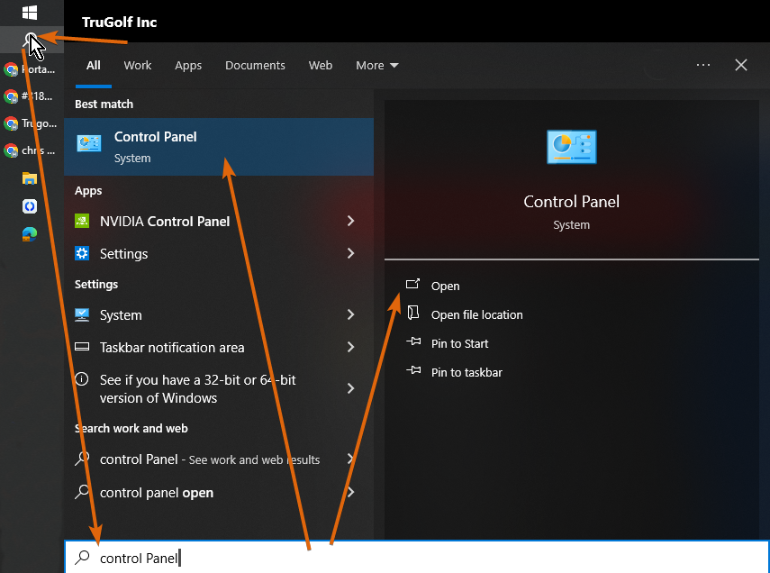Click the 'Search work and web' heading

[131, 428]
